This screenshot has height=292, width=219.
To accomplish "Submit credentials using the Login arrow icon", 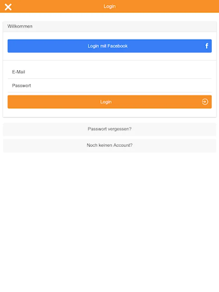I will [x=205, y=102].
